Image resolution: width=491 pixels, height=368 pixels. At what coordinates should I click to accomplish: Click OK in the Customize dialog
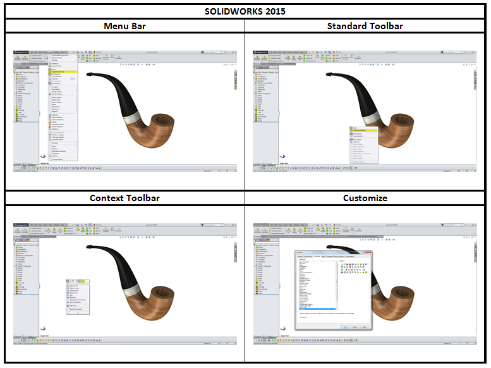[345, 327]
